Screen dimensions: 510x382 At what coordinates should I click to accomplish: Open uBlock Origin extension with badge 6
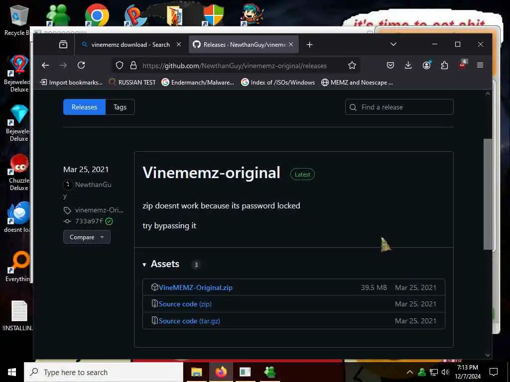tap(462, 65)
